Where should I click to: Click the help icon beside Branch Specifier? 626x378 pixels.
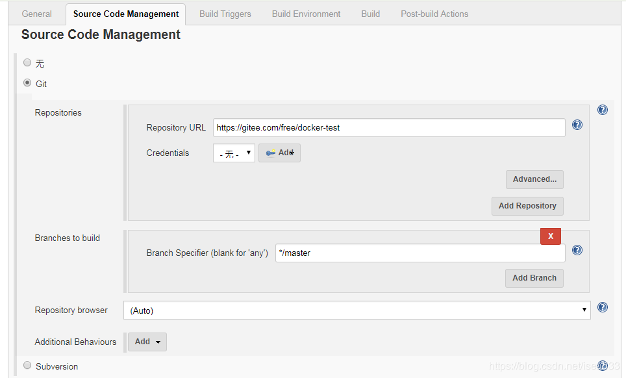[577, 250]
